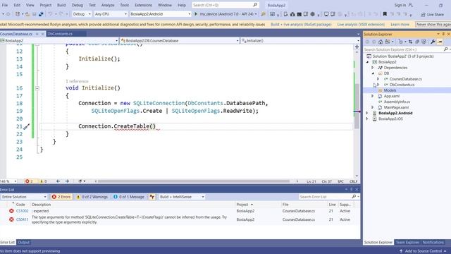Click the Learn more link
This screenshot has height=254, width=451.
click(x=400, y=25)
